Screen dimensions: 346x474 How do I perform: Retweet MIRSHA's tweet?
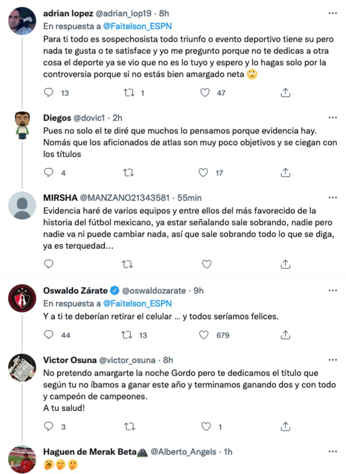point(128,264)
